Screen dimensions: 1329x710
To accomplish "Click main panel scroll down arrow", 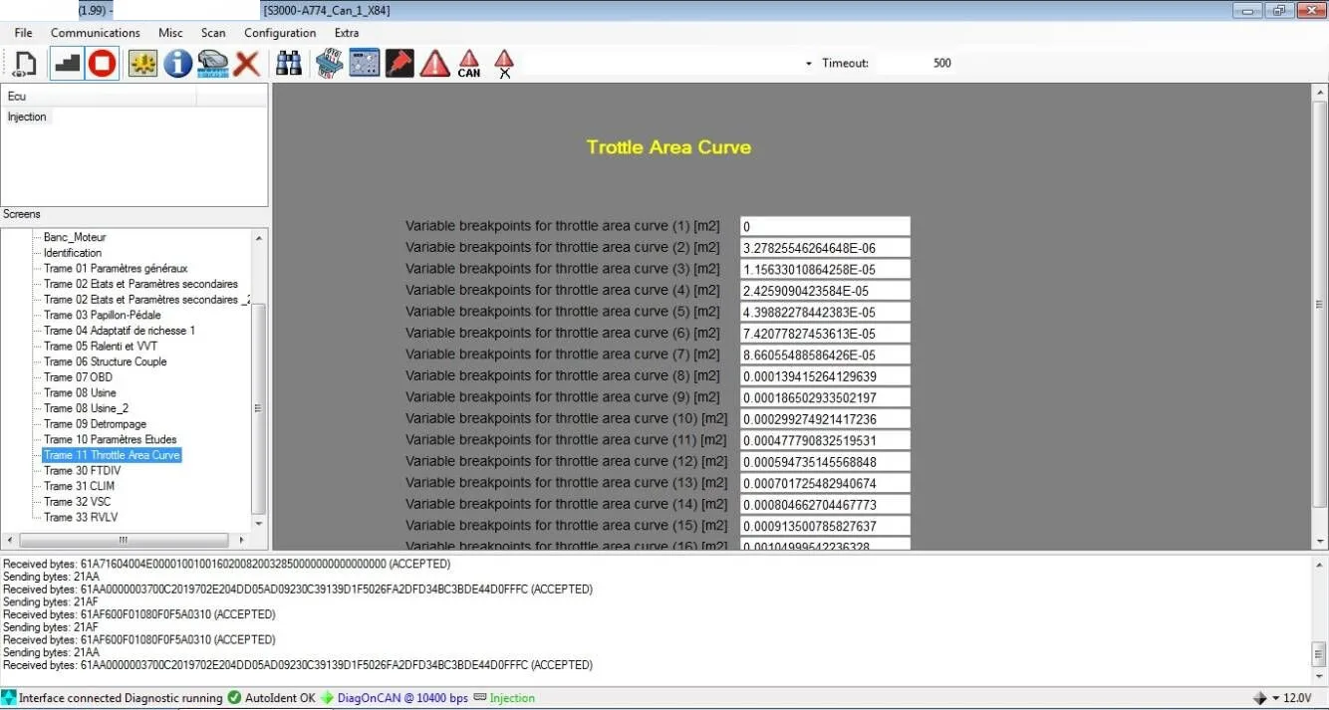I will (1320, 540).
